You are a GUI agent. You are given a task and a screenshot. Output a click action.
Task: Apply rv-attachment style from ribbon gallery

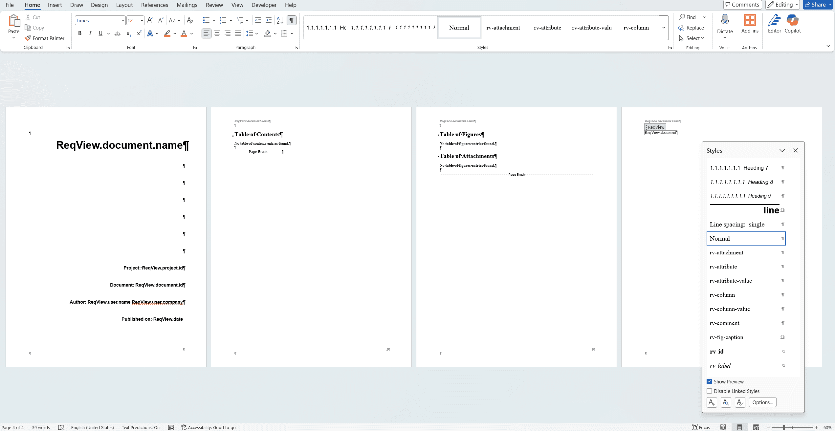[503, 28]
